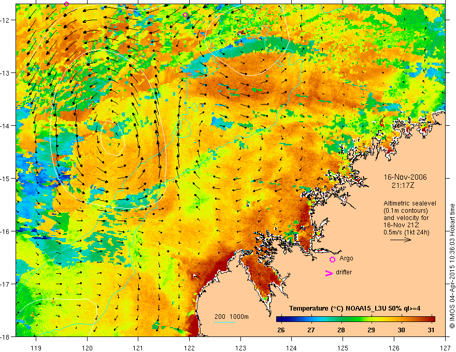The image size is (456, 352).
Task: Click the latitude axis label '-13'
Action: pos(5,73)
